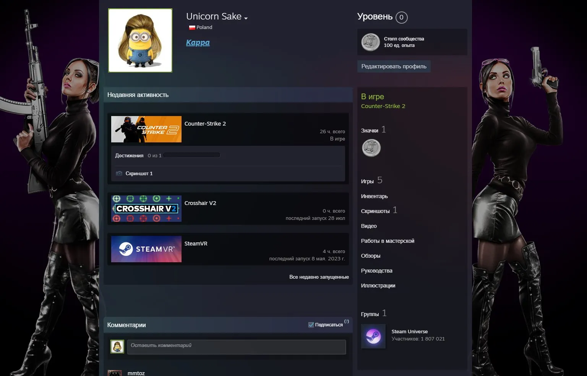Open the SteamVR title link

coord(196,244)
